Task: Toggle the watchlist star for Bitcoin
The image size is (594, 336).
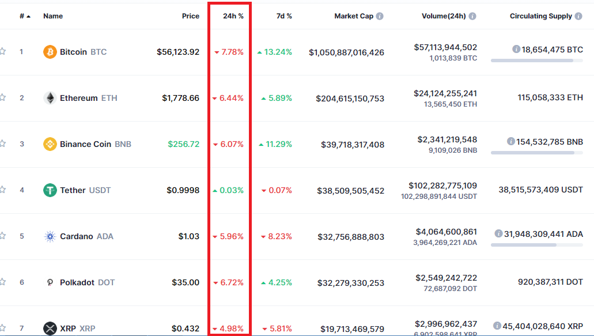Action: [3, 51]
